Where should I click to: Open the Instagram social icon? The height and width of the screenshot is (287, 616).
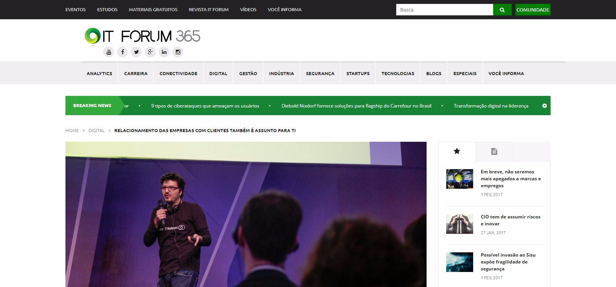(x=178, y=52)
